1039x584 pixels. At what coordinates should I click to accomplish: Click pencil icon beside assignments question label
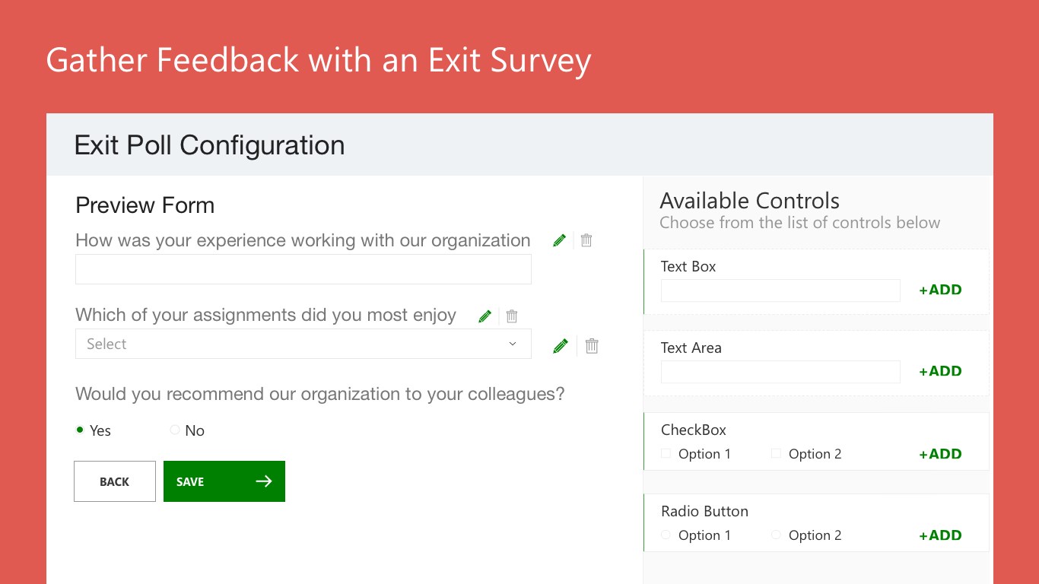(485, 316)
